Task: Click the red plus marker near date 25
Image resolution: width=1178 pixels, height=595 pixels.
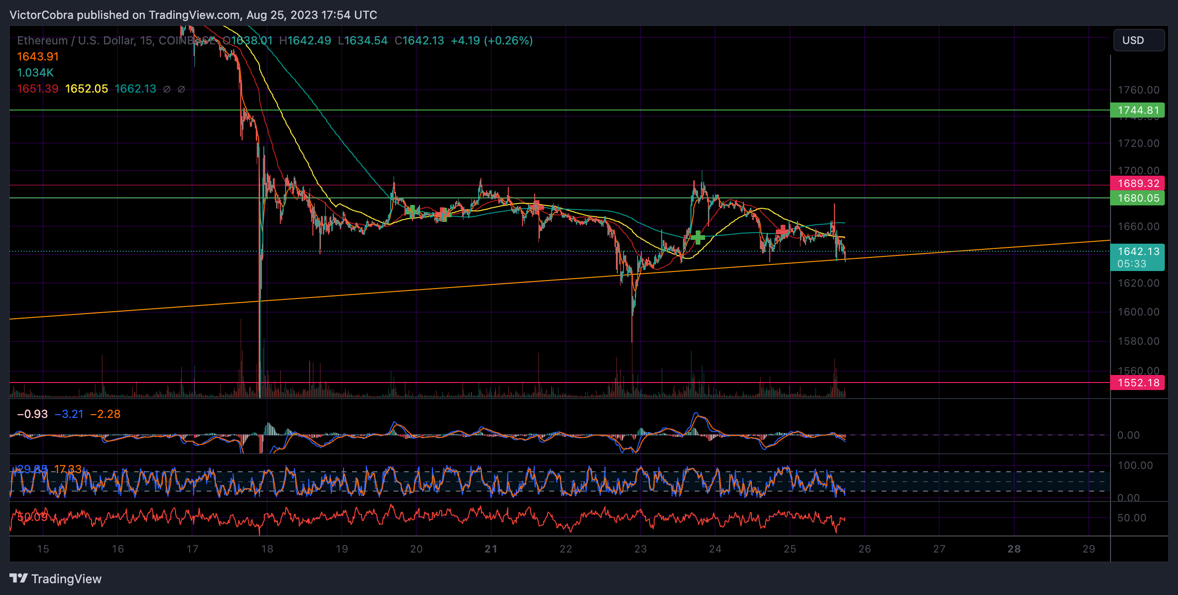Action: (x=783, y=231)
